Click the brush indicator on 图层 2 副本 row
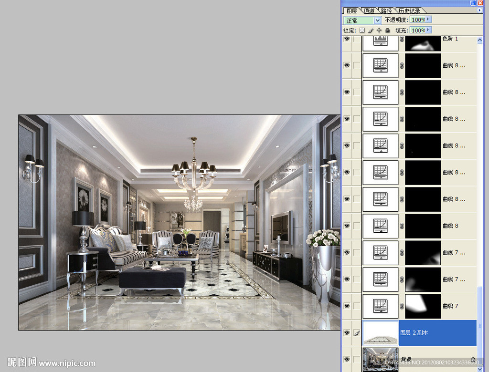The width and height of the screenshot is (489, 372). point(357,333)
